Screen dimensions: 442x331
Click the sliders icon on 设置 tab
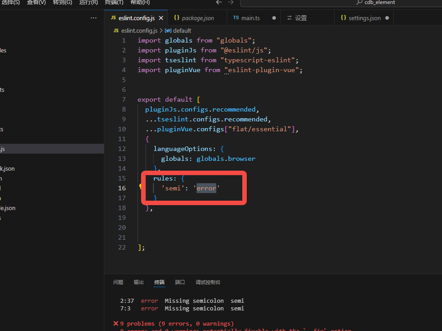tap(289, 18)
